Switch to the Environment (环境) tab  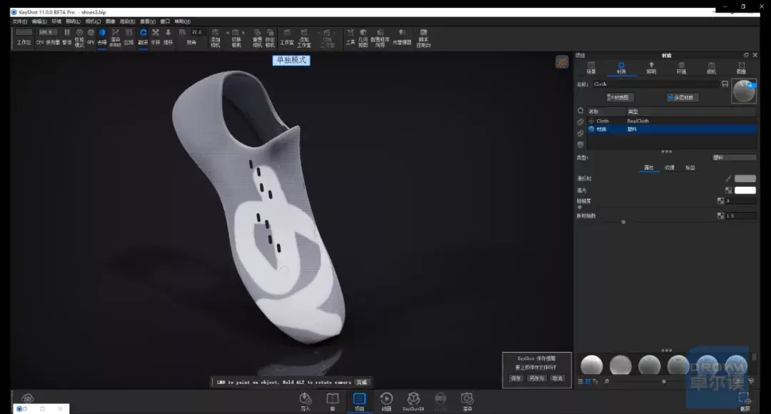[681, 68]
